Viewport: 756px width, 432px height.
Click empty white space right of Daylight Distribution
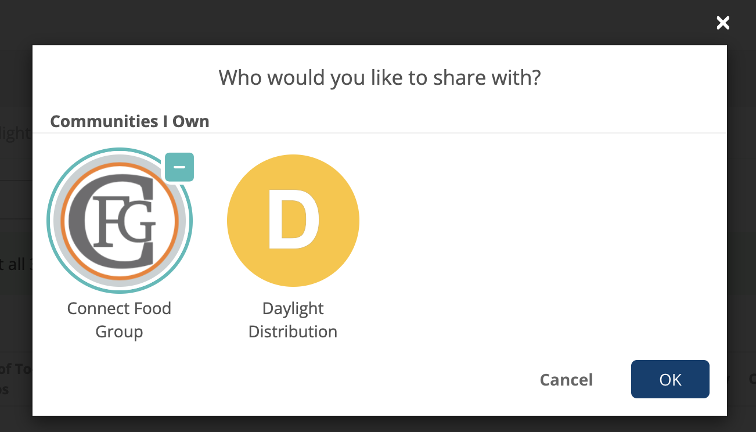tap(523, 232)
